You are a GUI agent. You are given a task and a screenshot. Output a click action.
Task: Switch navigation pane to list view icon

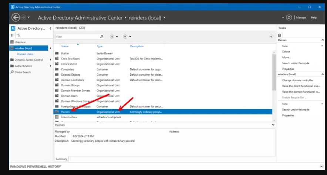click(x=12, y=35)
